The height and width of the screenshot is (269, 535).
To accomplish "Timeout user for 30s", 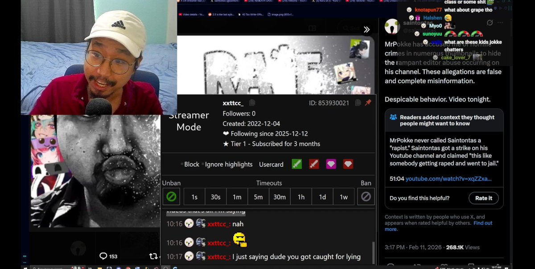I will click(x=216, y=197).
